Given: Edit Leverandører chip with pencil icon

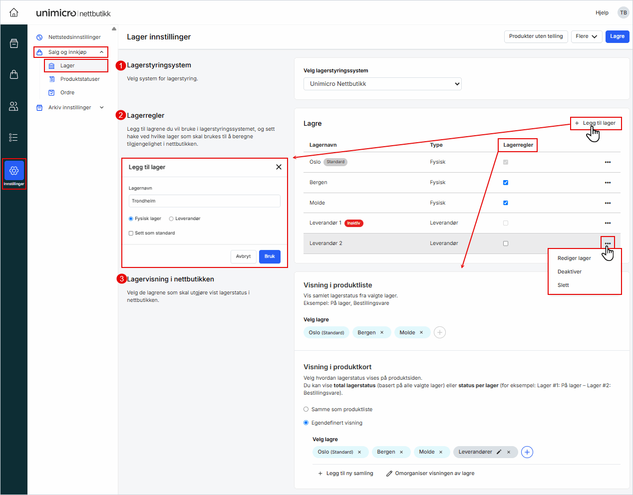Looking at the screenshot, I should [x=499, y=452].
